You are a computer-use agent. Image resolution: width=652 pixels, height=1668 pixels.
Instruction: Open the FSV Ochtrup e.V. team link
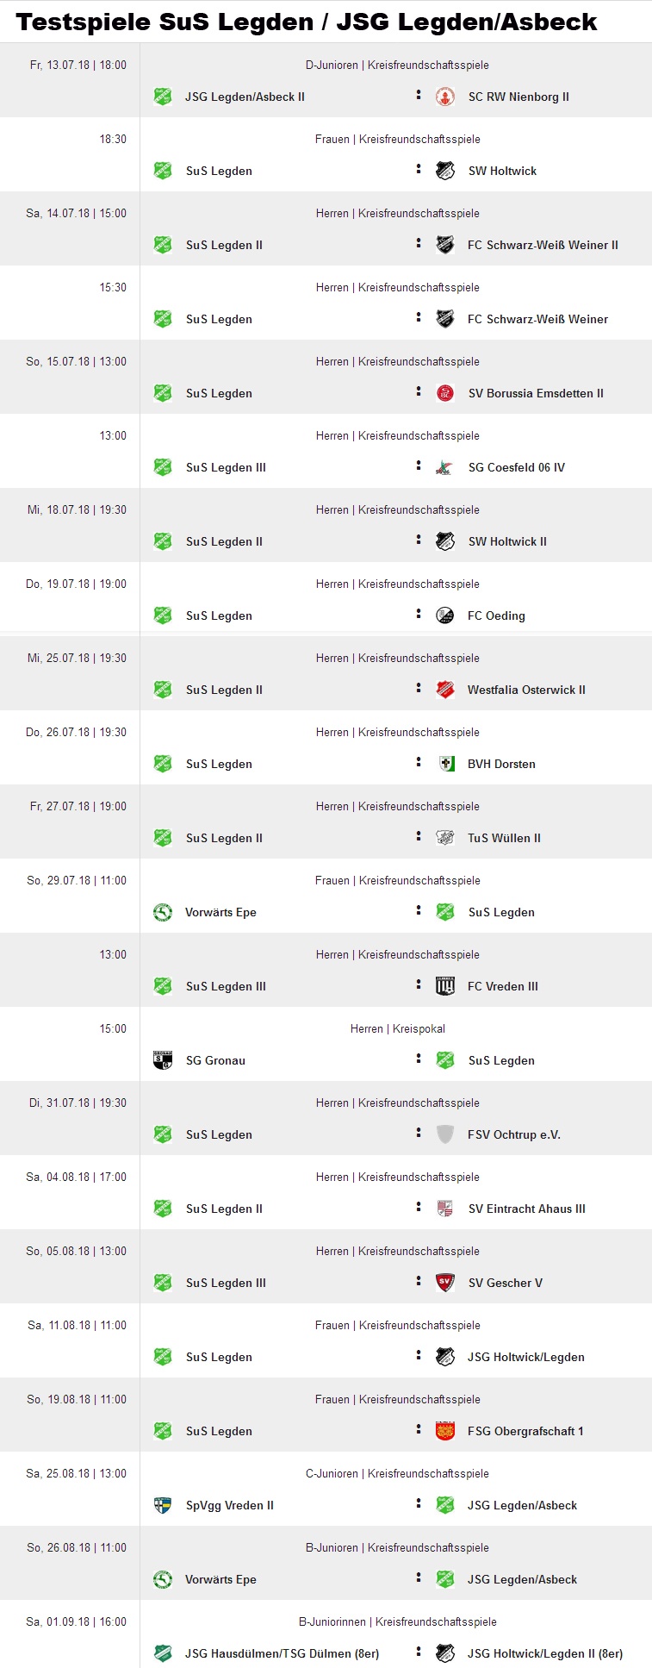click(x=514, y=1134)
